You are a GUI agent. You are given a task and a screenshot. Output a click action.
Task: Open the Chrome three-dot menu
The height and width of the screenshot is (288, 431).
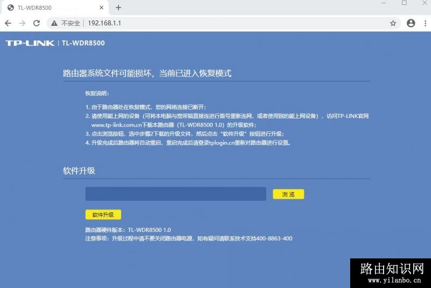[425, 23]
